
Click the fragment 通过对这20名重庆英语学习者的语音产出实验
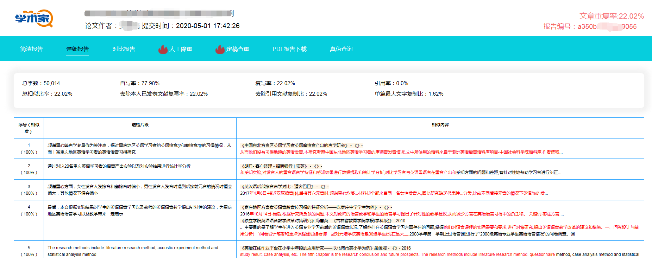click(119, 166)
